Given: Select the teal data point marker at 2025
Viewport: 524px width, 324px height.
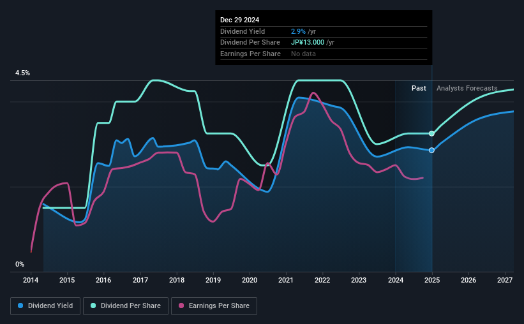Looking at the screenshot, I should point(431,133).
